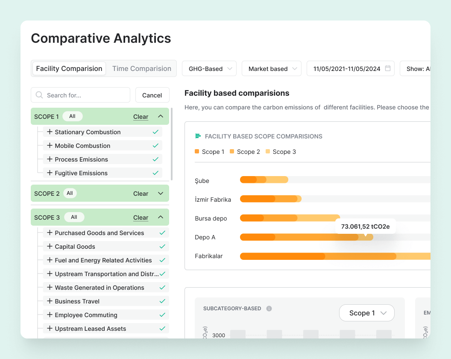Toggle Purchased Goods and Services checkmark
The height and width of the screenshot is (359, 451).
click(x=162, y=233)
